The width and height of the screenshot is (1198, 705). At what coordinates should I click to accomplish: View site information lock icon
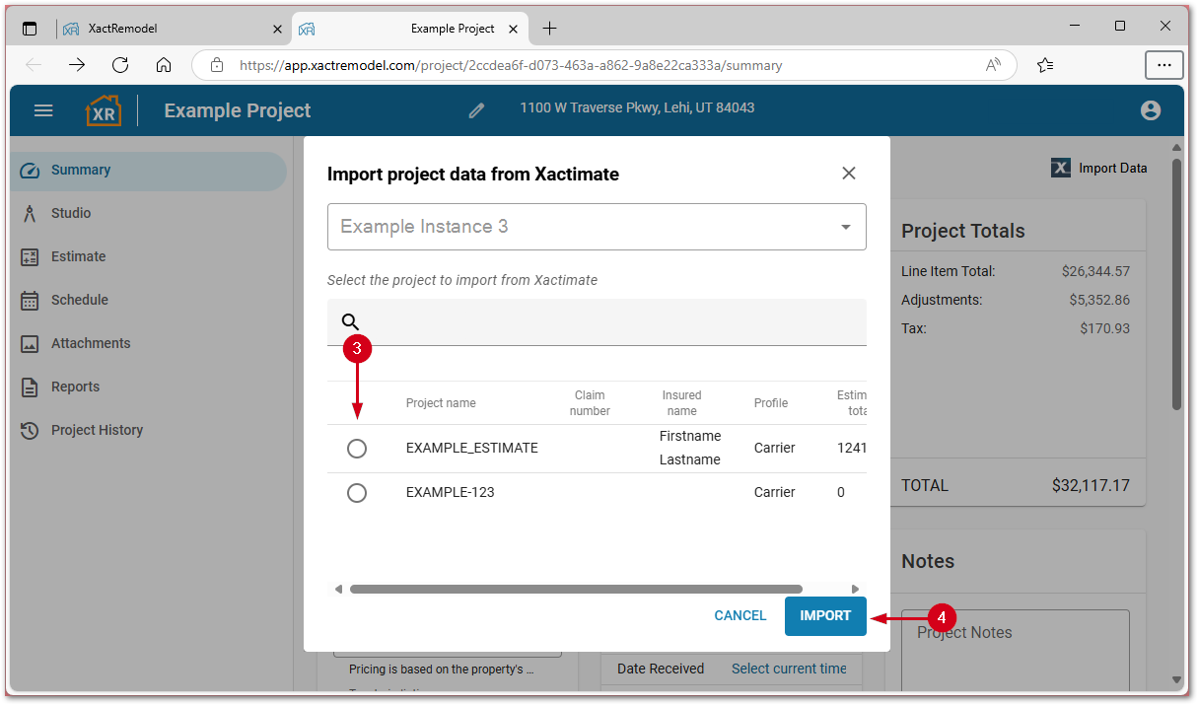[x=217, y=65]
